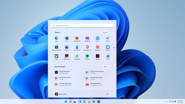Open the Pinterest app

(x=97, y=48)
